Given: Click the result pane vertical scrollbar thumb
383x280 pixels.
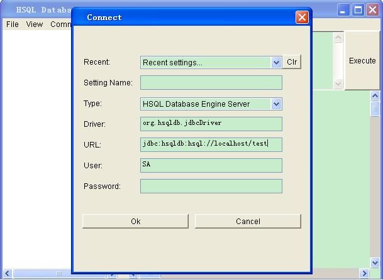Looking at the screenshot, I should 375,109.
